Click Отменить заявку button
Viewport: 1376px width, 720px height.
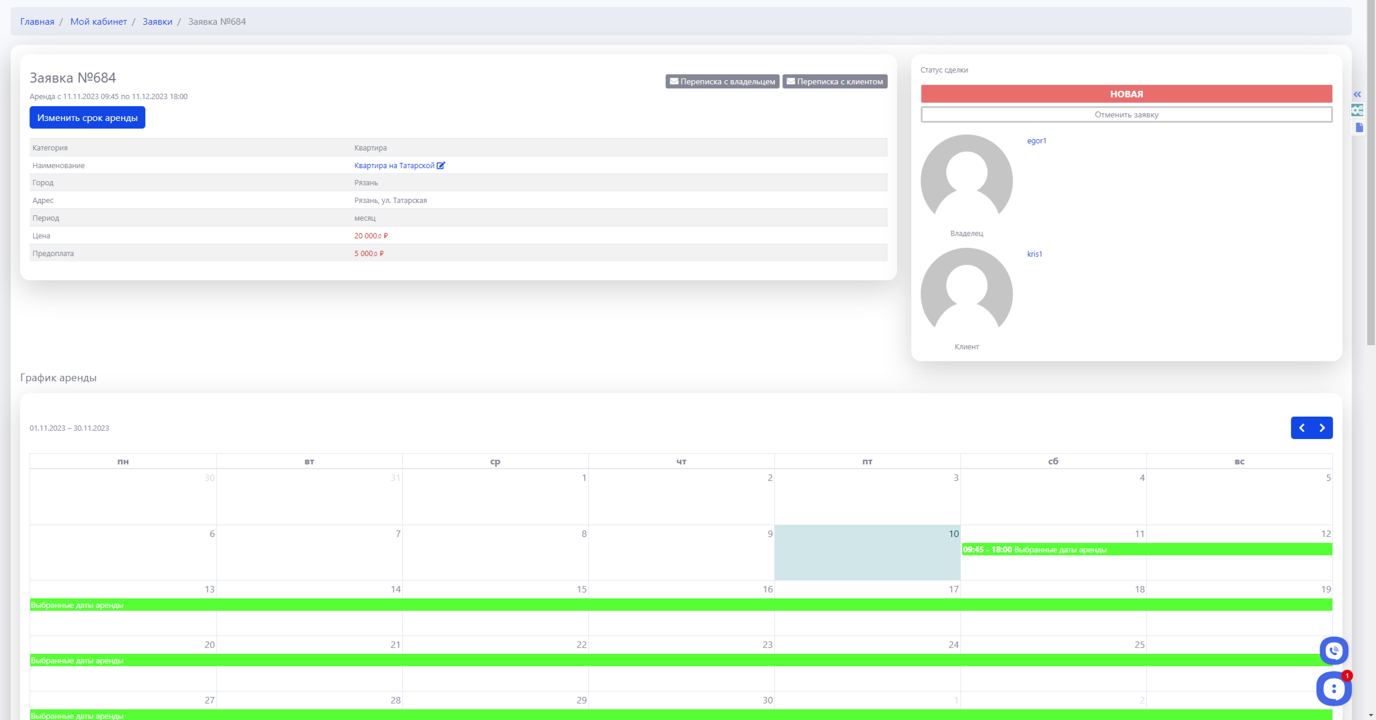[1126, 114]
